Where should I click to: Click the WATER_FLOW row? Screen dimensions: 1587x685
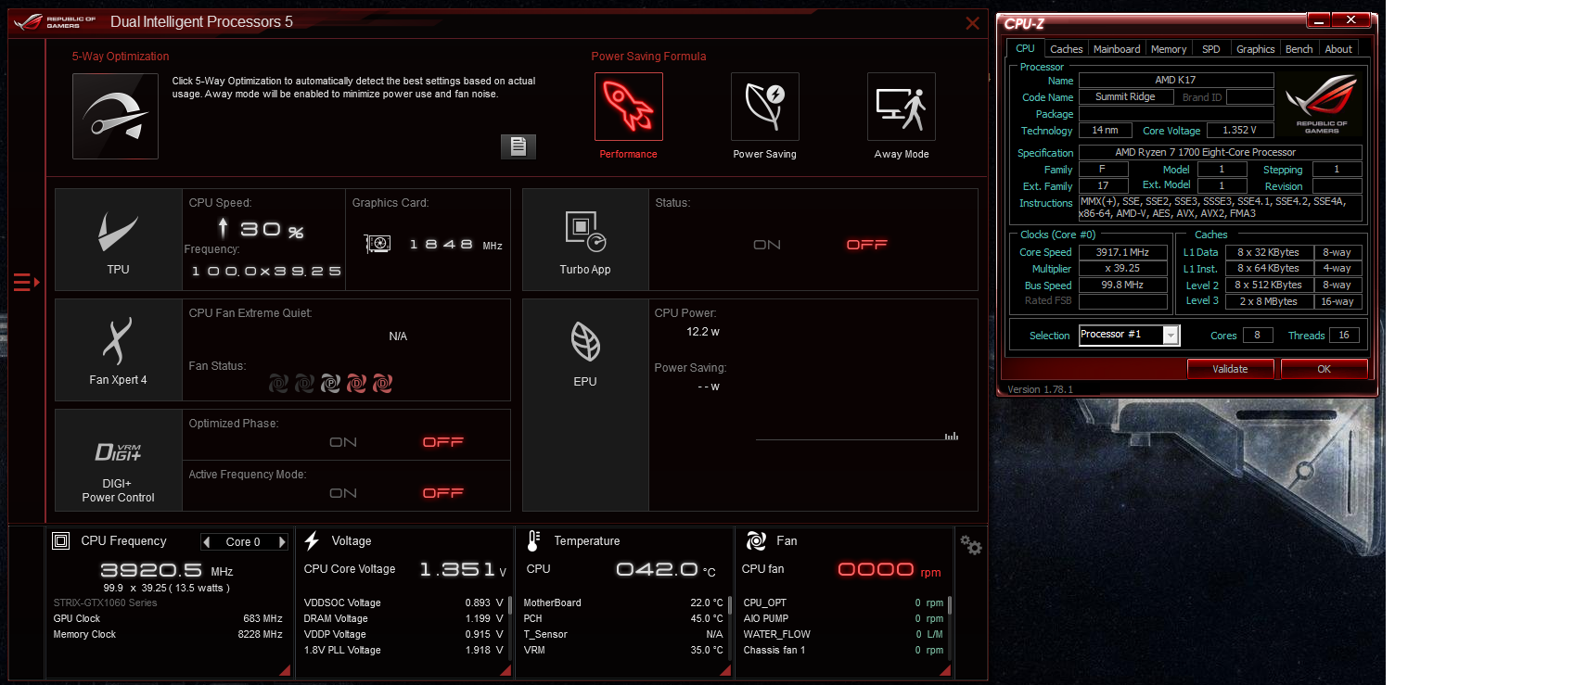coord(843,634)
